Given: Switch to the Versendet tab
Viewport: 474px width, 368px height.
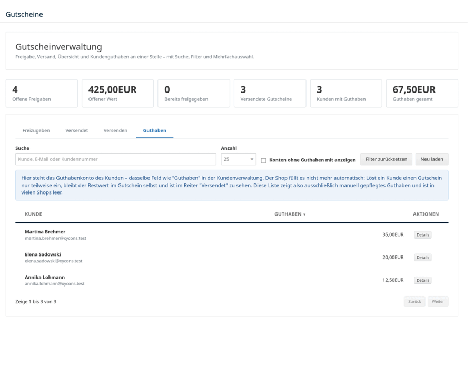Looking at the screenshot, I should [x=77, y=130].
